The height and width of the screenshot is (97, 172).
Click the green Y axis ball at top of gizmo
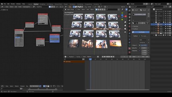pos(122,13)
